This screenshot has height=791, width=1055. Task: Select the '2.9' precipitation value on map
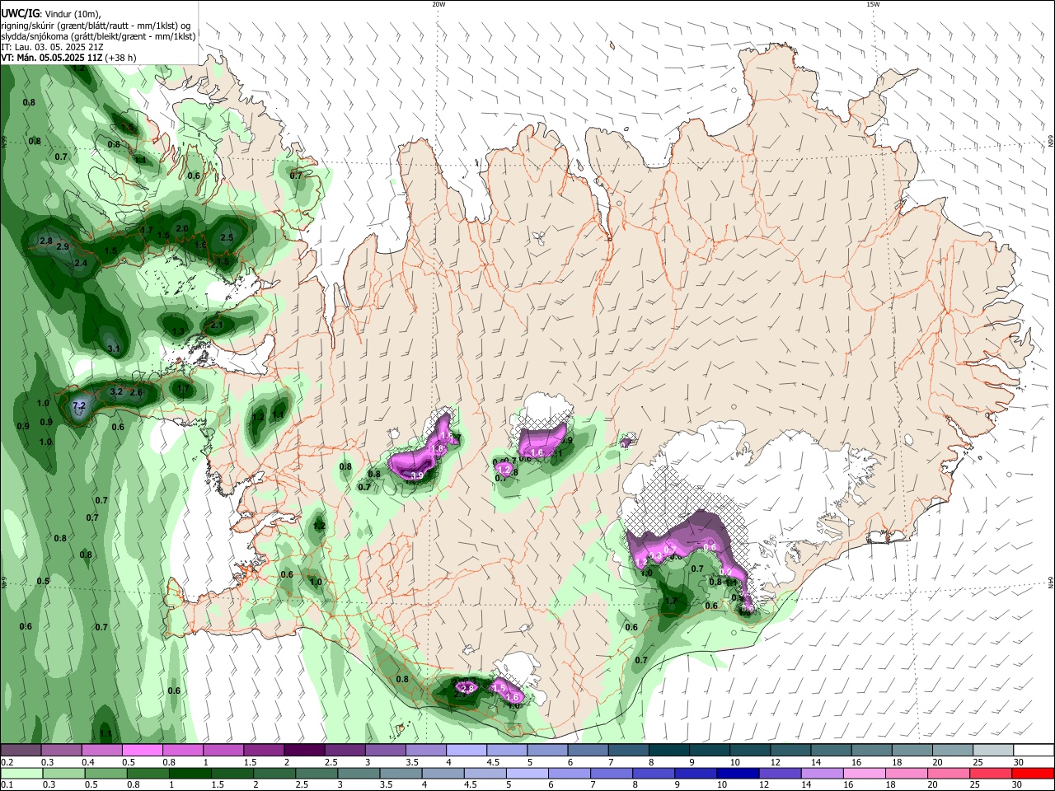point(63,246)
